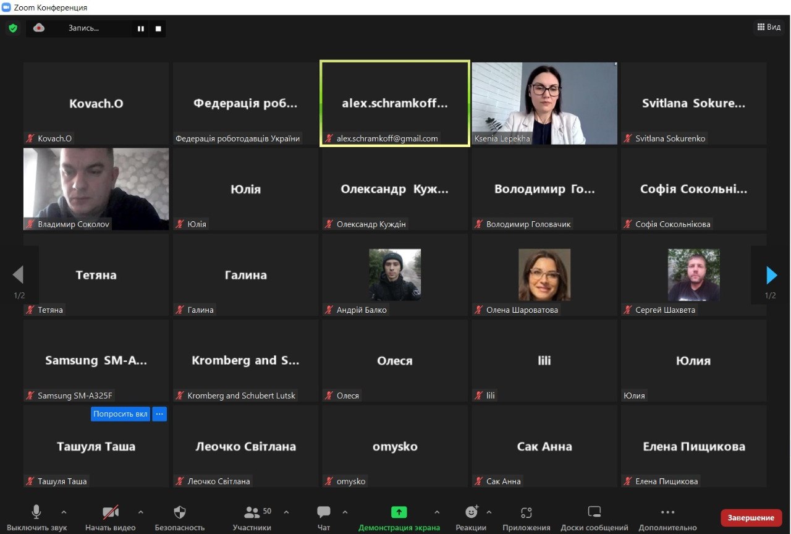Open the Вид view layout menu
This screenshot has height=534, width=791.
coord(769,27)
